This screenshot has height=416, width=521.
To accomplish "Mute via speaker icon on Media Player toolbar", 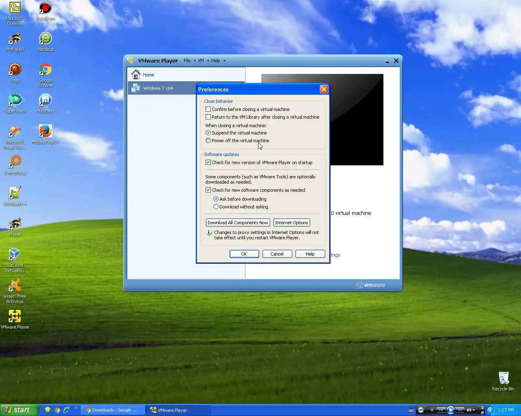I will click(469, 410).
